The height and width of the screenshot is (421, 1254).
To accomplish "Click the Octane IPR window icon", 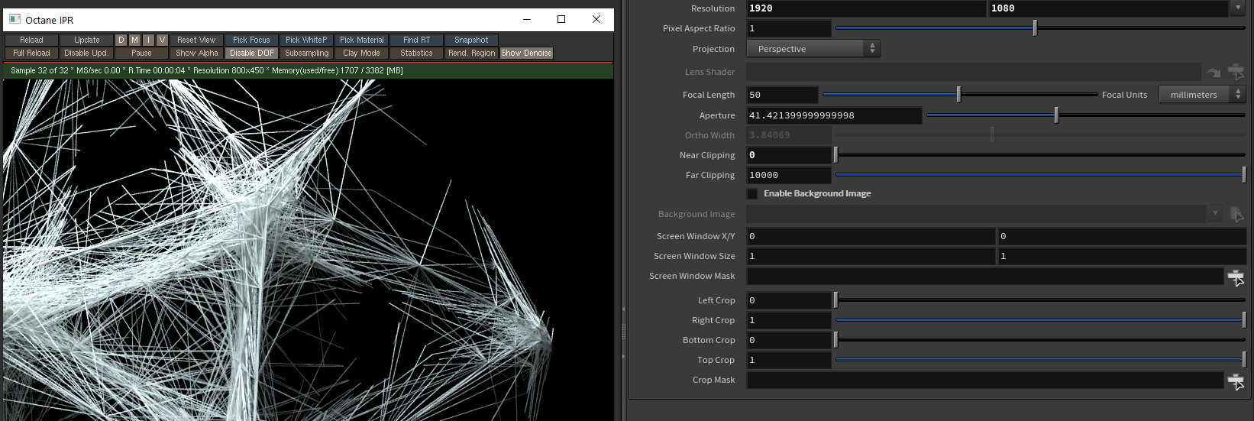I will 15,19.
